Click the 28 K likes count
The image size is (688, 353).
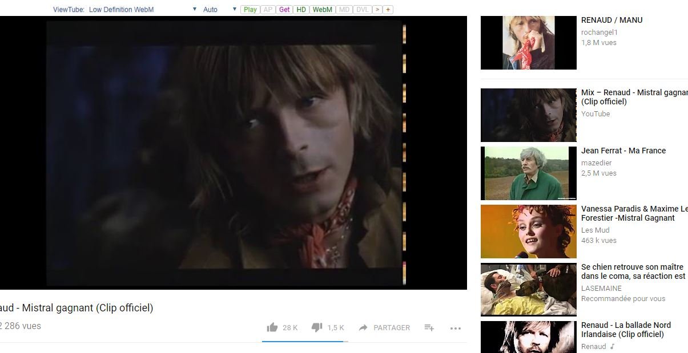pos(290,328)
